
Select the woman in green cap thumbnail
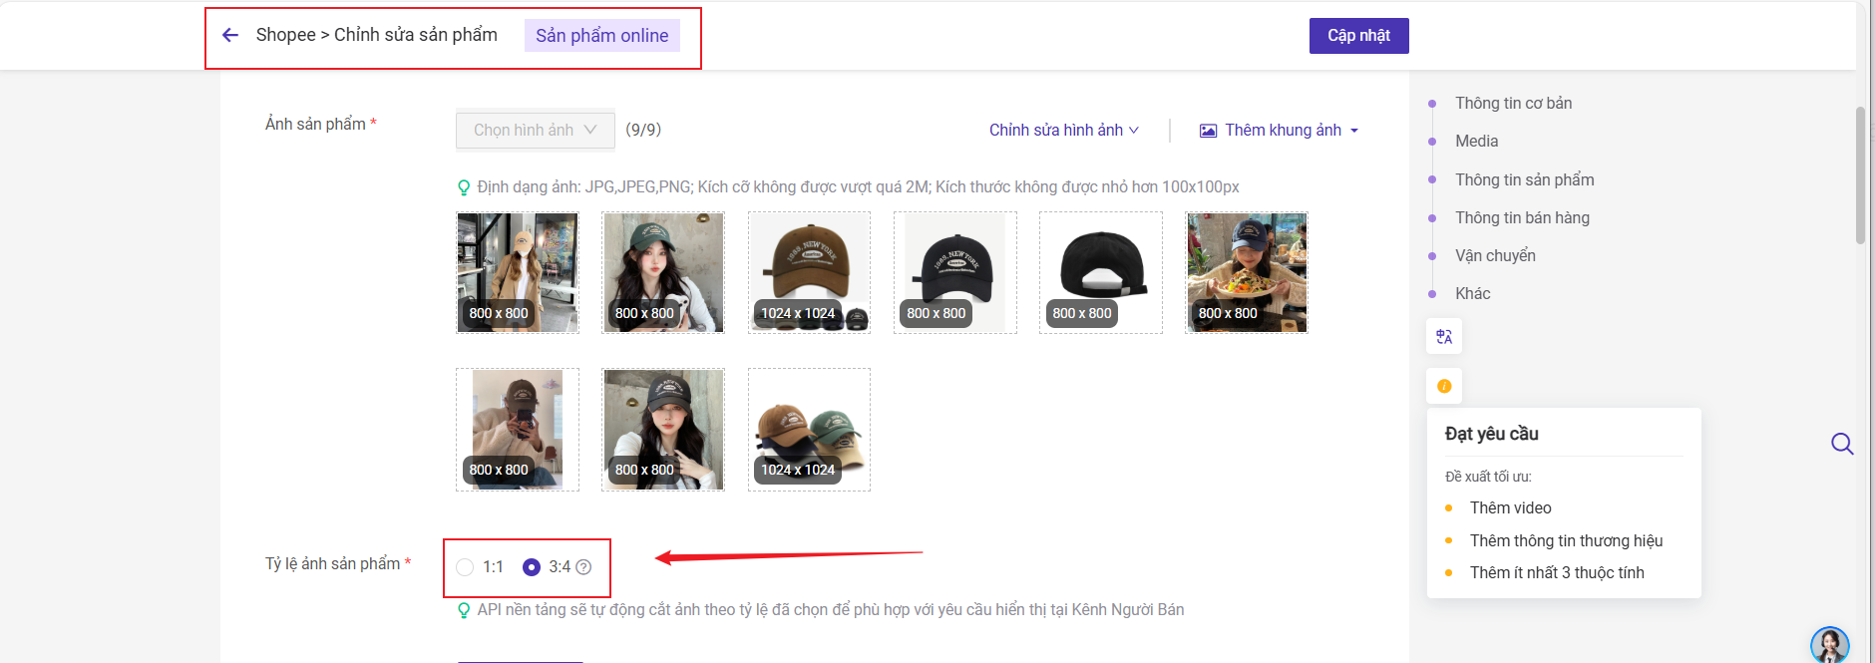pos(663,272)
